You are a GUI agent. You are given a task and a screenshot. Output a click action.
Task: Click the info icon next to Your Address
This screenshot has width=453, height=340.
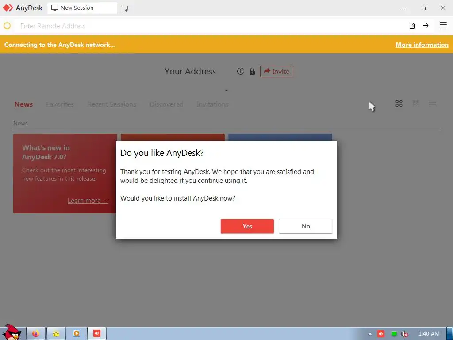click(x=240, y=71)
